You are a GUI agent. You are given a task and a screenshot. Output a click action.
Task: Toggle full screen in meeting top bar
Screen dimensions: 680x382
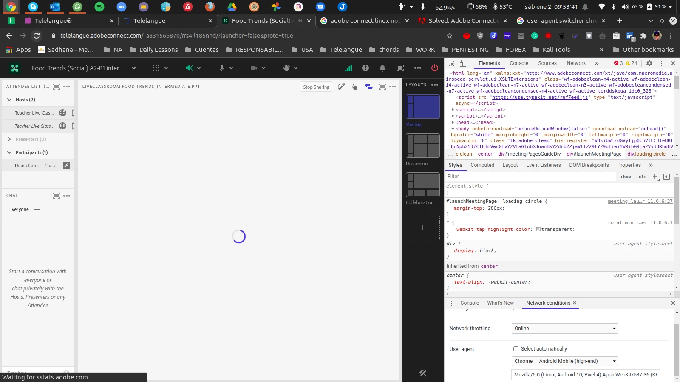tap(400, 68)
